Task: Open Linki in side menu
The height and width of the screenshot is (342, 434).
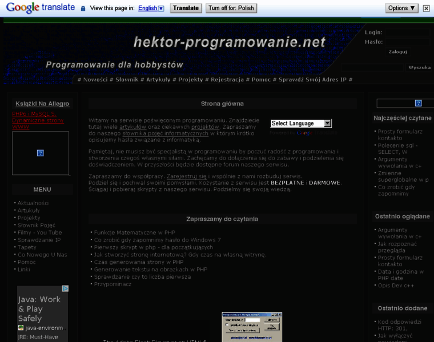Action: pyautogui.click(x=23, y=270)
